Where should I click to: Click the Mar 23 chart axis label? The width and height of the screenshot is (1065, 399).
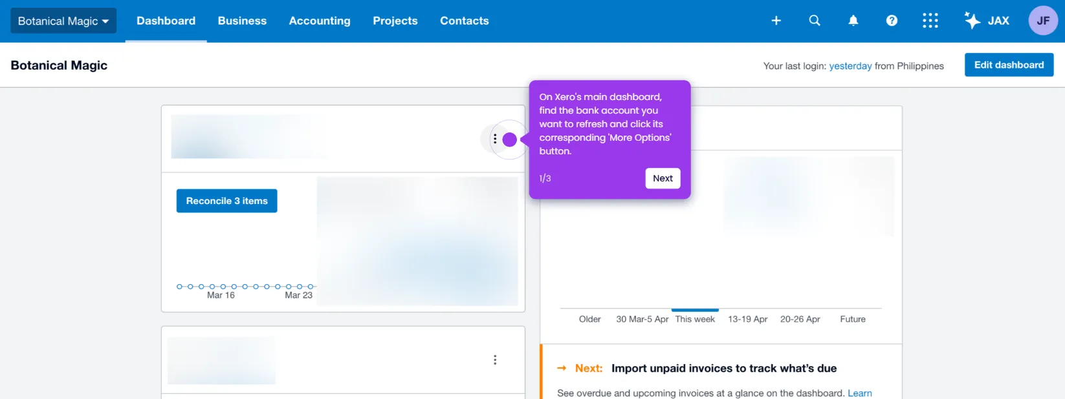pos(298,295)
